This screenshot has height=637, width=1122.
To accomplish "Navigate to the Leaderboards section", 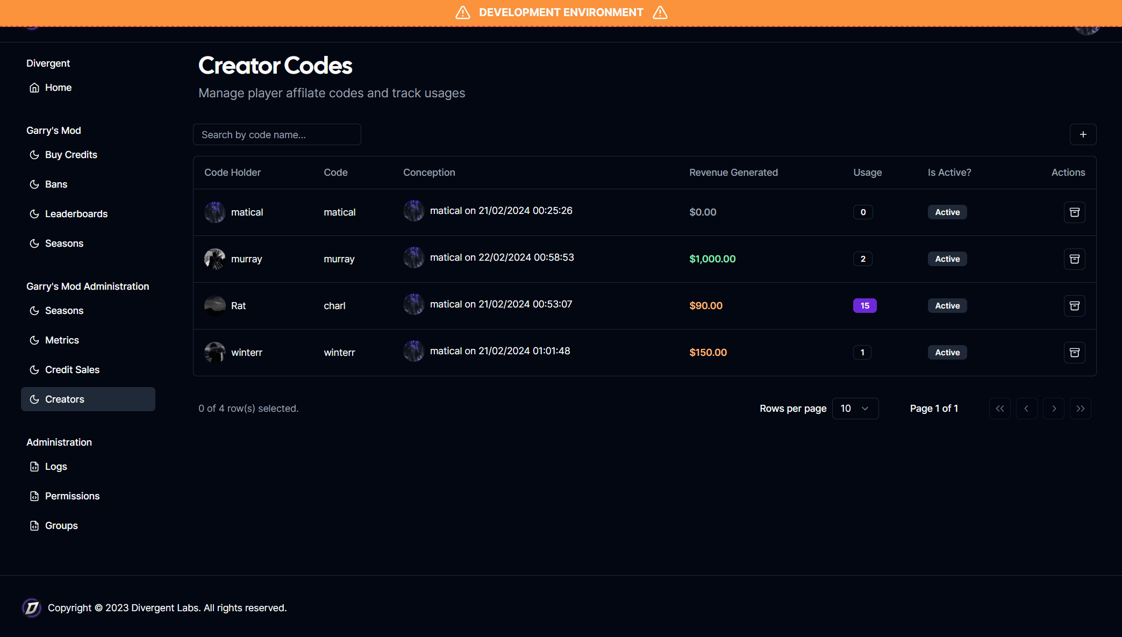I will [76, 213].
